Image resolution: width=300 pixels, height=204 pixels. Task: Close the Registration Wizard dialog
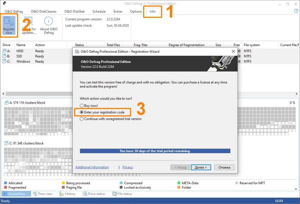[x=233, y=51]
